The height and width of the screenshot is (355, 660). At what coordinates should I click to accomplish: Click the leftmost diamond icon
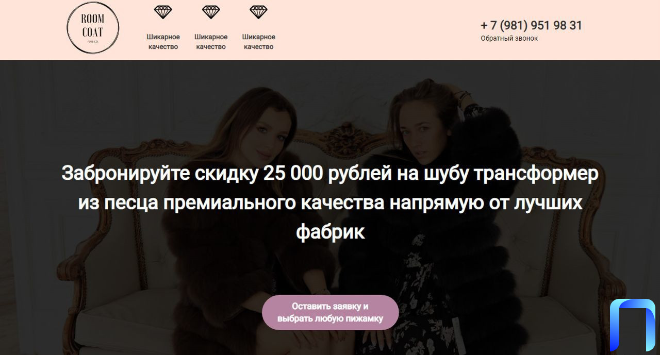(163, 12)
